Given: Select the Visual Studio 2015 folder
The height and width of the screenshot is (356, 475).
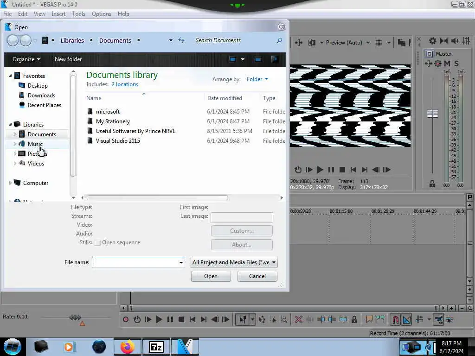Looking at the screenshot, I should point(118,141).
